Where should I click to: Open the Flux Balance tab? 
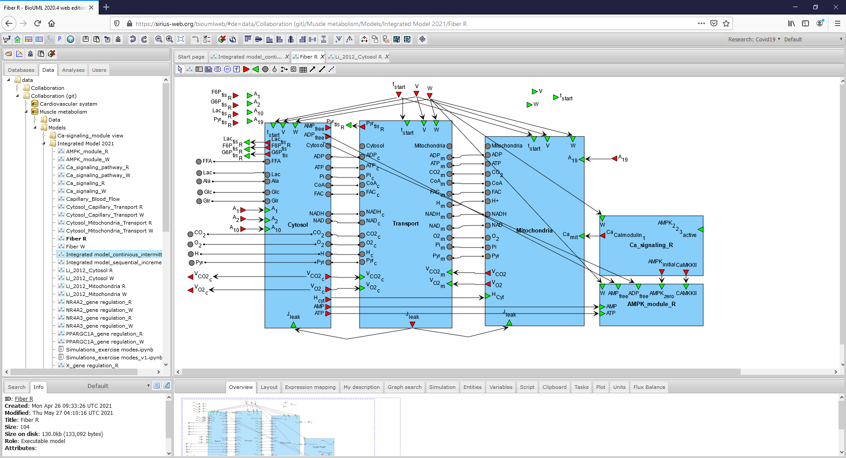coord(649,387)
